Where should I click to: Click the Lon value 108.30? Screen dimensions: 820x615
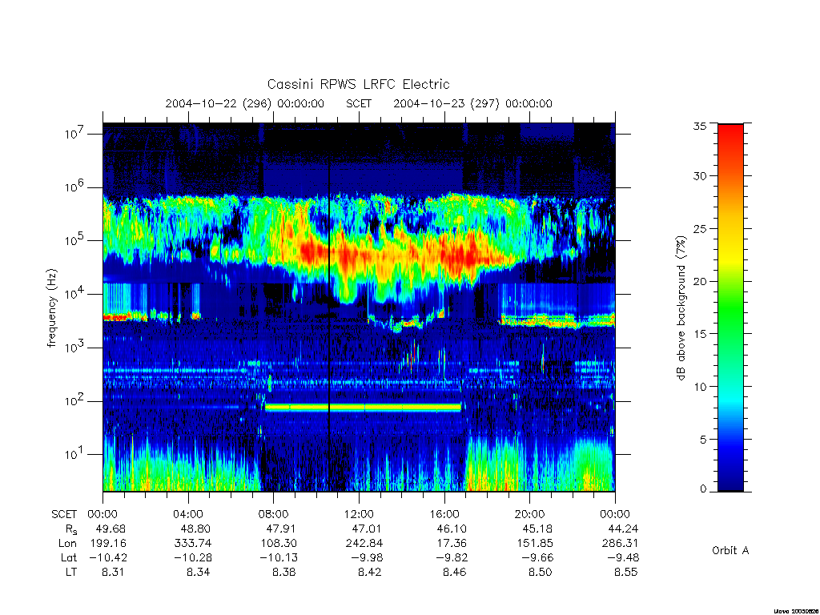(x=279, y=543)
